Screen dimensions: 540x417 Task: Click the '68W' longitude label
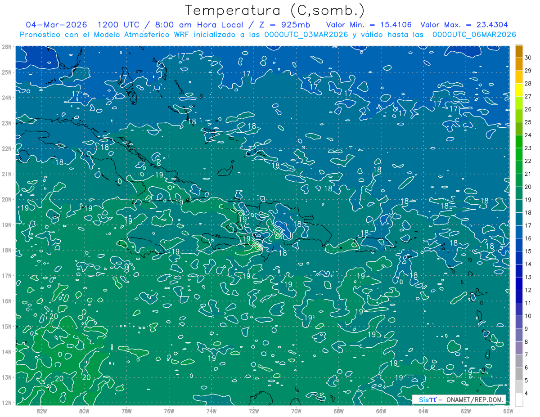point(338,411)
